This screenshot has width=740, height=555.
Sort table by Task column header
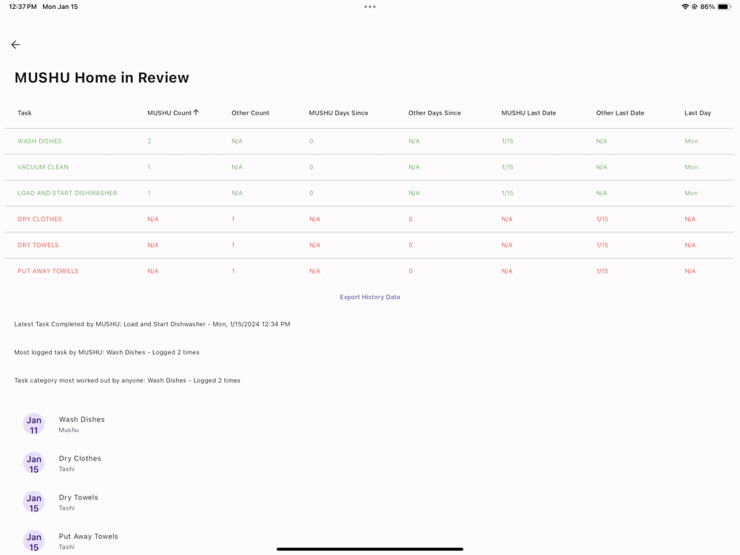(24, 112)
